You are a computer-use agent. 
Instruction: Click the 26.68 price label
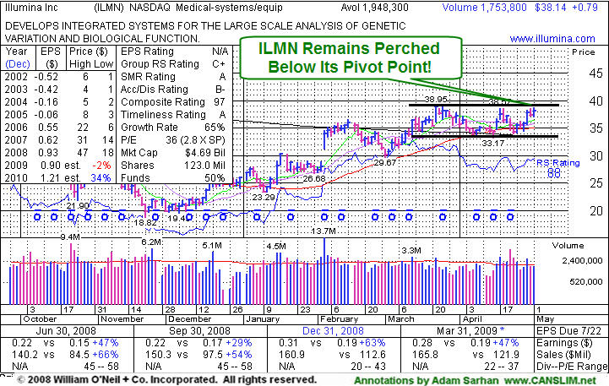[x=314, y=178]
